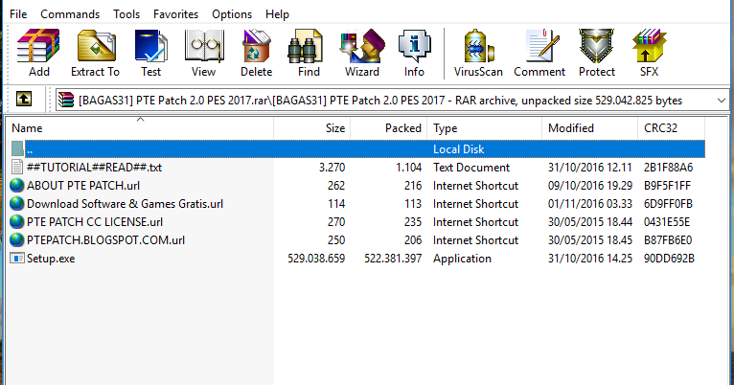734x385 pixels.
Task: Sort files by Name column header
Action: point(140,128)
